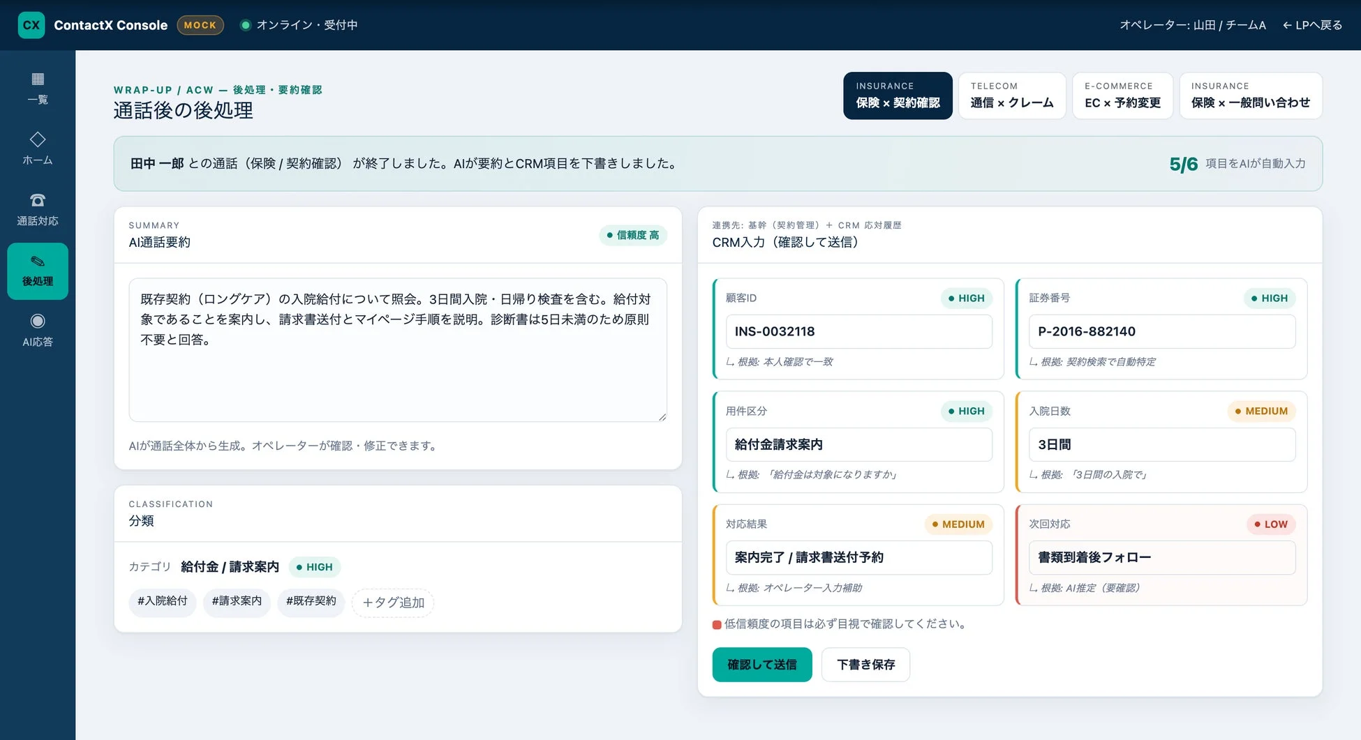Click the HIGH badge on 顧客ID

click(x=967, y=298)
